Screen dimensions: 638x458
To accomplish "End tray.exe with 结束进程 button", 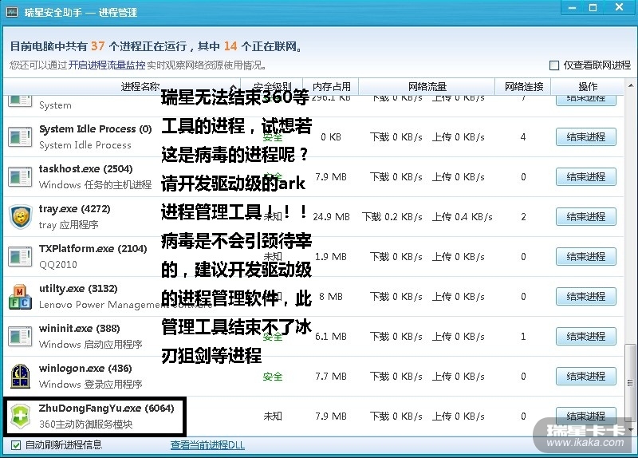I will click(586, 216).
